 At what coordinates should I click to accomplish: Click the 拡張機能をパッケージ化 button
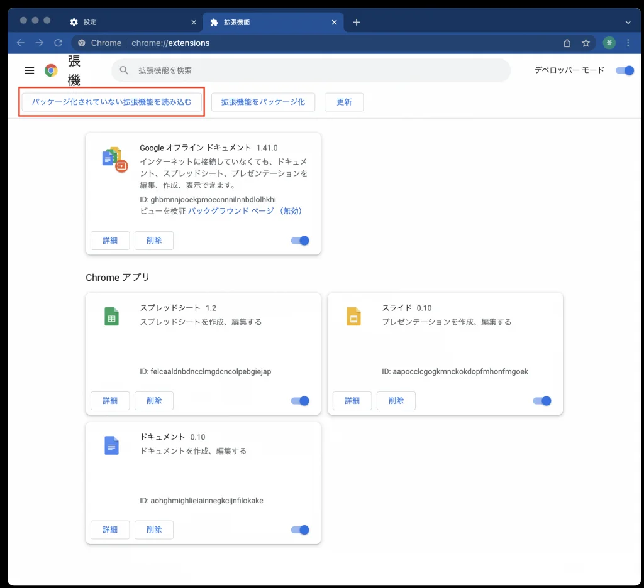point(263,102)
